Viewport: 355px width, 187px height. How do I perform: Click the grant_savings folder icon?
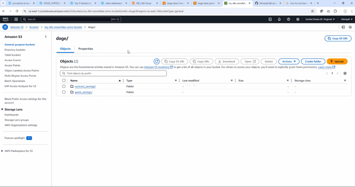[72, 92]
